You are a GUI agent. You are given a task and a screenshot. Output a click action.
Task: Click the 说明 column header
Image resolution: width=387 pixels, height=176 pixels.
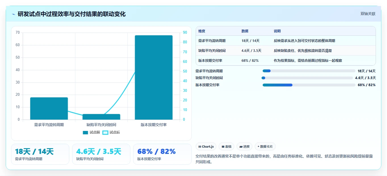tap(277, 31)
